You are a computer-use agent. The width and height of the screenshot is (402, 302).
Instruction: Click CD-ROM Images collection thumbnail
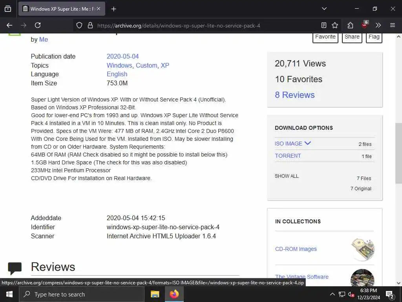[x=362, y=249]
